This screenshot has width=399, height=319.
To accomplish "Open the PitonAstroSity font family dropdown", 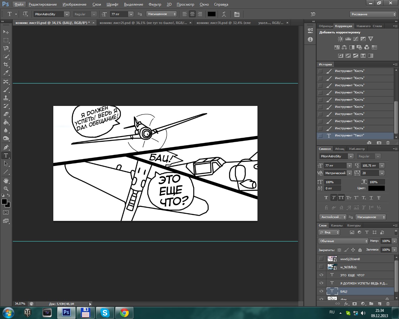I will 66,14.
